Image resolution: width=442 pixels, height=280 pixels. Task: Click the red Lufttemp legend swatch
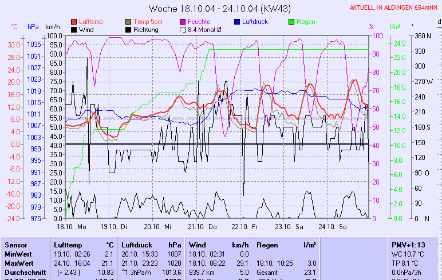[74, 21]
